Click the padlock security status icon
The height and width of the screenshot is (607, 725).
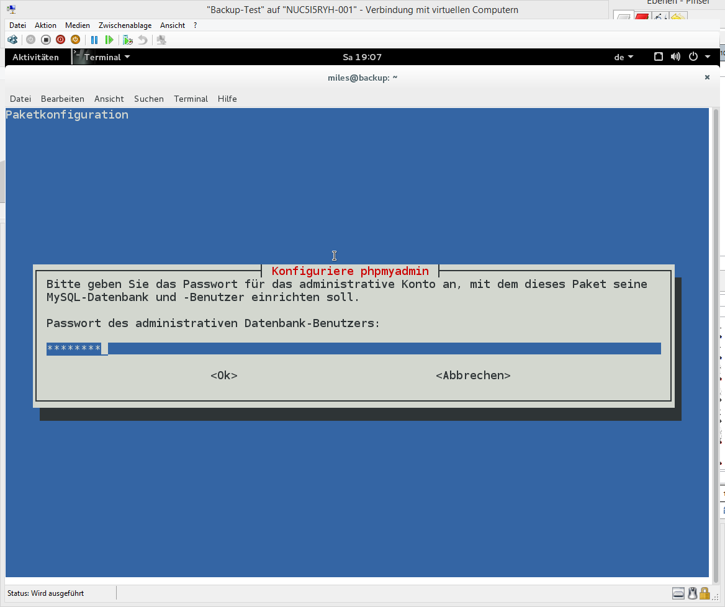(704, 593)
